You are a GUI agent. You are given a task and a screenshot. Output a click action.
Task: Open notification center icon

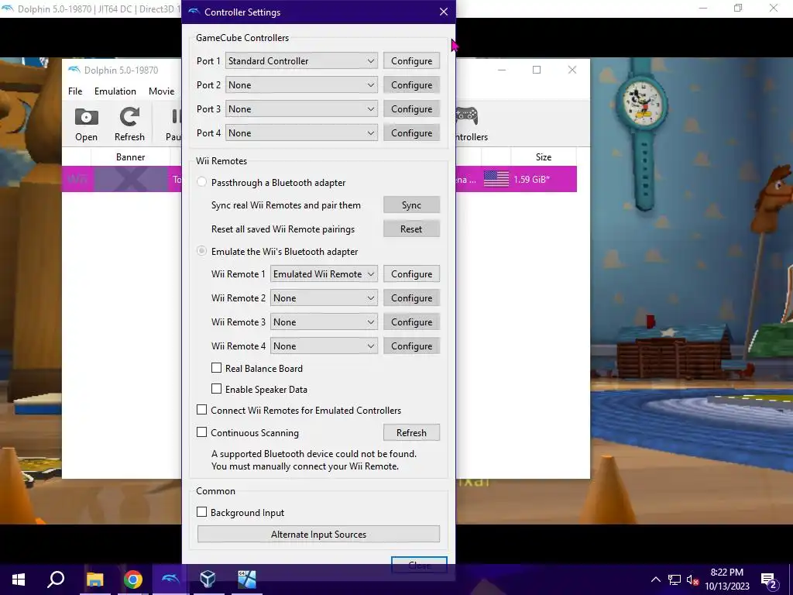(769, 580)
